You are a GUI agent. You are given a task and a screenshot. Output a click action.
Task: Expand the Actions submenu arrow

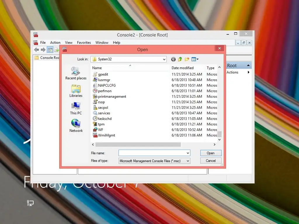(248, 72)
